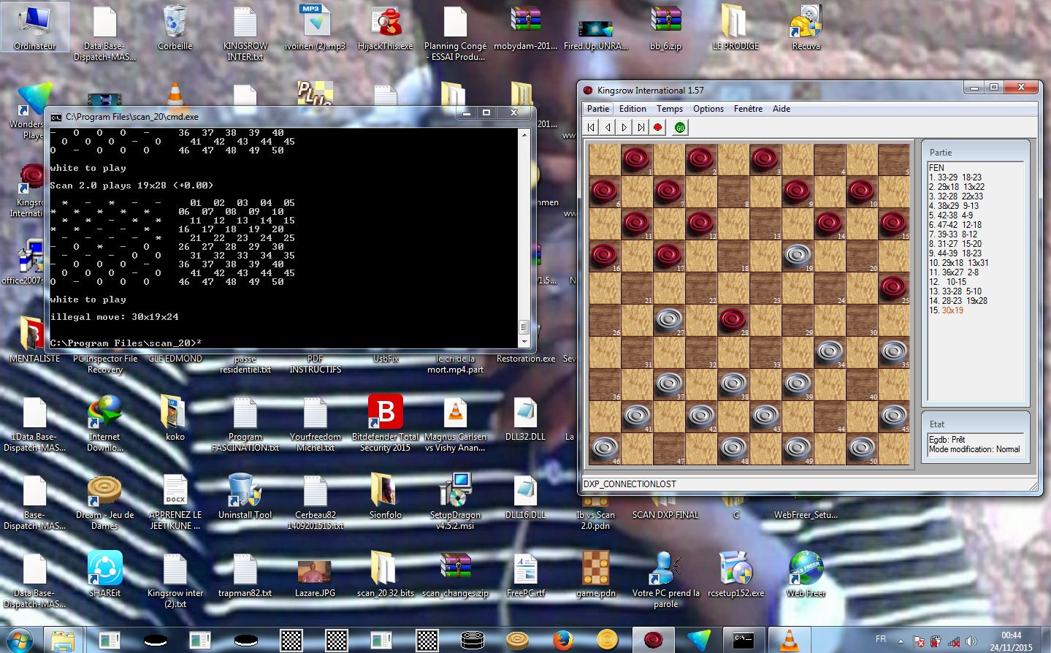Step forward one move in the game
Screen dimensions: 1051x653
tap(623, 126)
